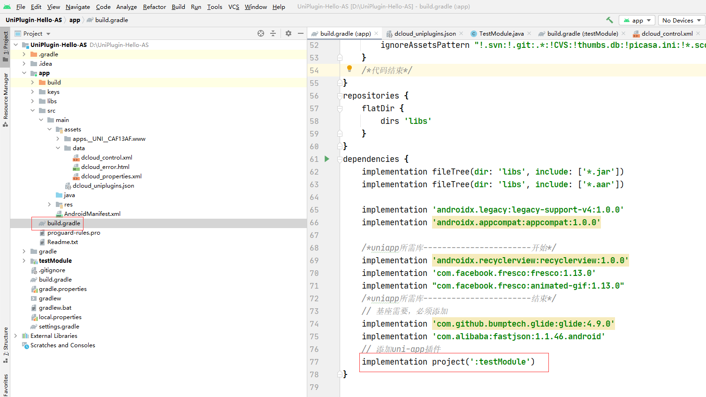
Task: Select Readme.txt file
Action: (62, 242)
